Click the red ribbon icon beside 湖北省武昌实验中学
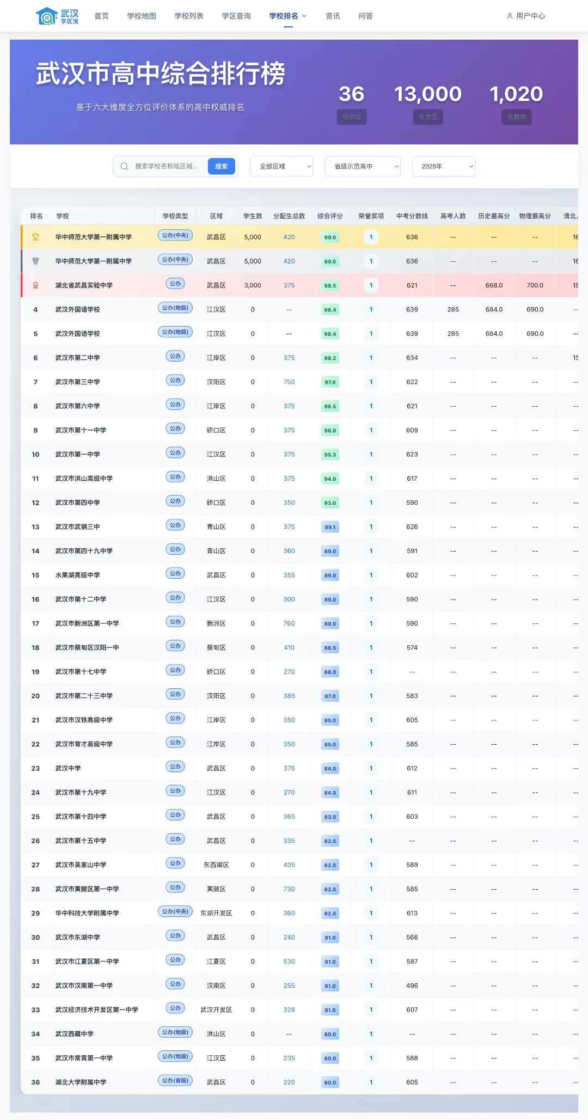Viewport: 588px width, 1120px height. (35, 285)
